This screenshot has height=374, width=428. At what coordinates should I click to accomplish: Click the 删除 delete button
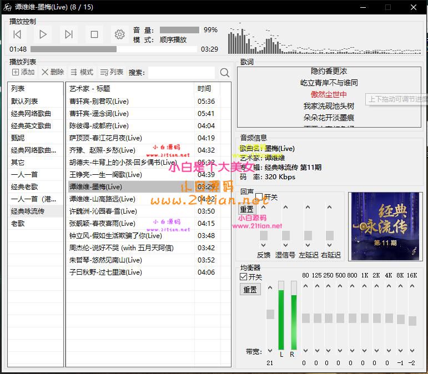[x=53, y=72]
